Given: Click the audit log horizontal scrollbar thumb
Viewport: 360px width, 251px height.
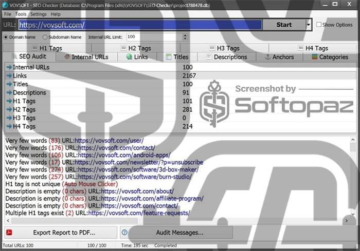Looking at the screenshot, I should coord(75,221).
